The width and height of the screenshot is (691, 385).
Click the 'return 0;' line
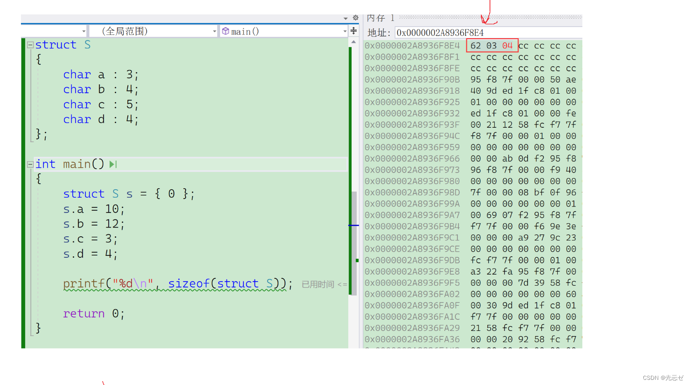(x=94, y=314)
